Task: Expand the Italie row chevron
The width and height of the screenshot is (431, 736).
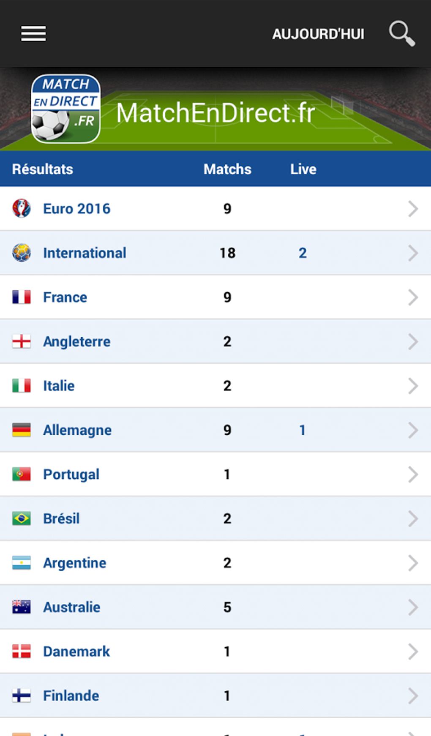Action: 413,386
